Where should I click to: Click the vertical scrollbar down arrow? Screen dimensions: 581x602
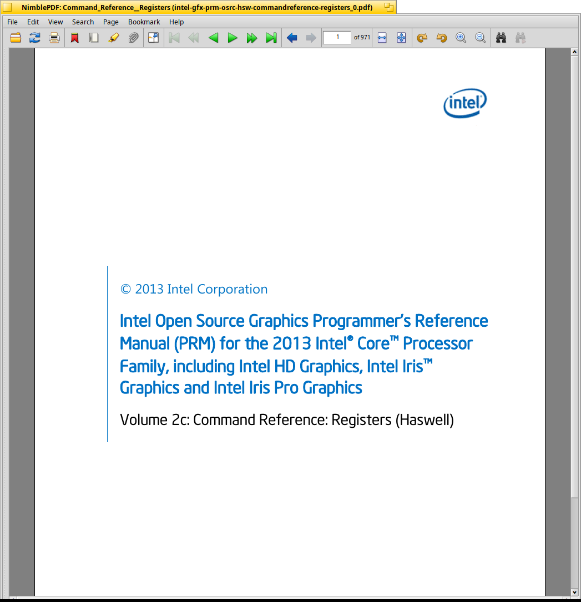(574, 592)
